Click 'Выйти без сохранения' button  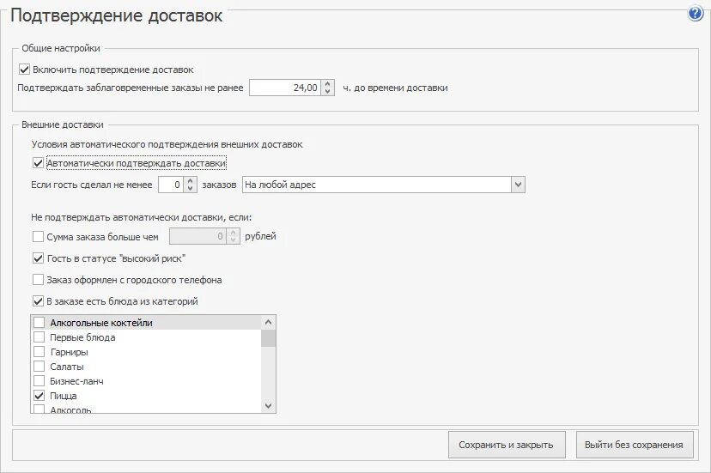click(x=635, y=445)
